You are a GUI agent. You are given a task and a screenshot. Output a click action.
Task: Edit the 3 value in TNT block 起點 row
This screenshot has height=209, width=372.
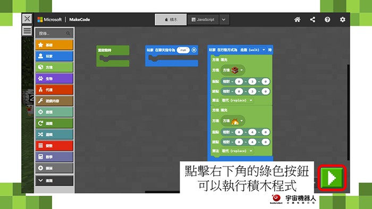[x=252, y=82]
